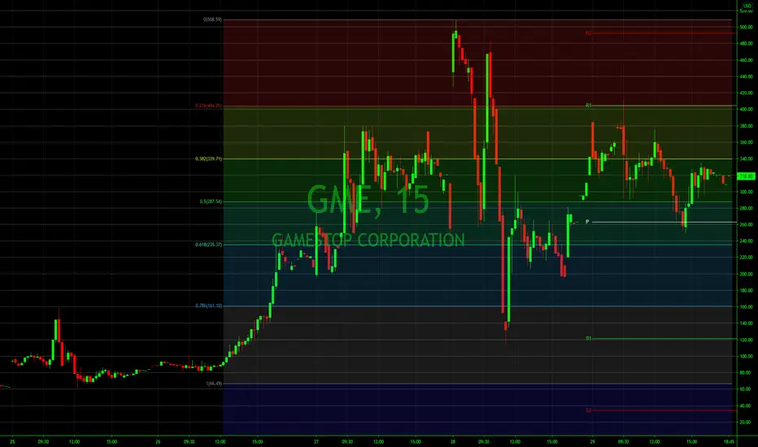Select Fibonacci level label 0.5(287.54)
This screenshot has width=758, height=447.
click(211, 202)
